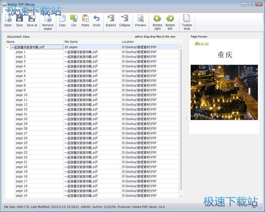
Task: Click the Open file toolbar icon
Action: pyautogui.click(x=8, y=20)
